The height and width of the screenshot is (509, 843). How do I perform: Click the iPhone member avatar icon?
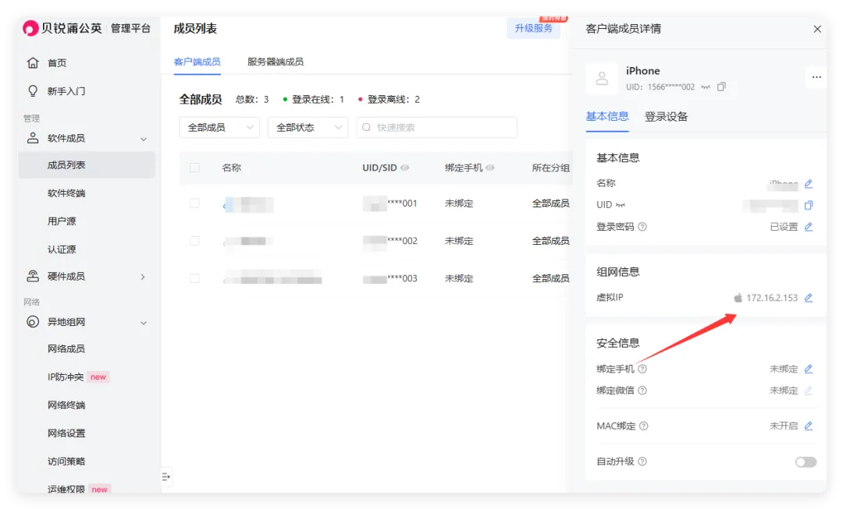[x=602, y=79]
